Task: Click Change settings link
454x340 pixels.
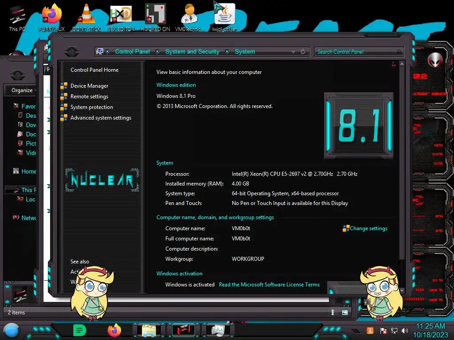Action: pos(368,228)
